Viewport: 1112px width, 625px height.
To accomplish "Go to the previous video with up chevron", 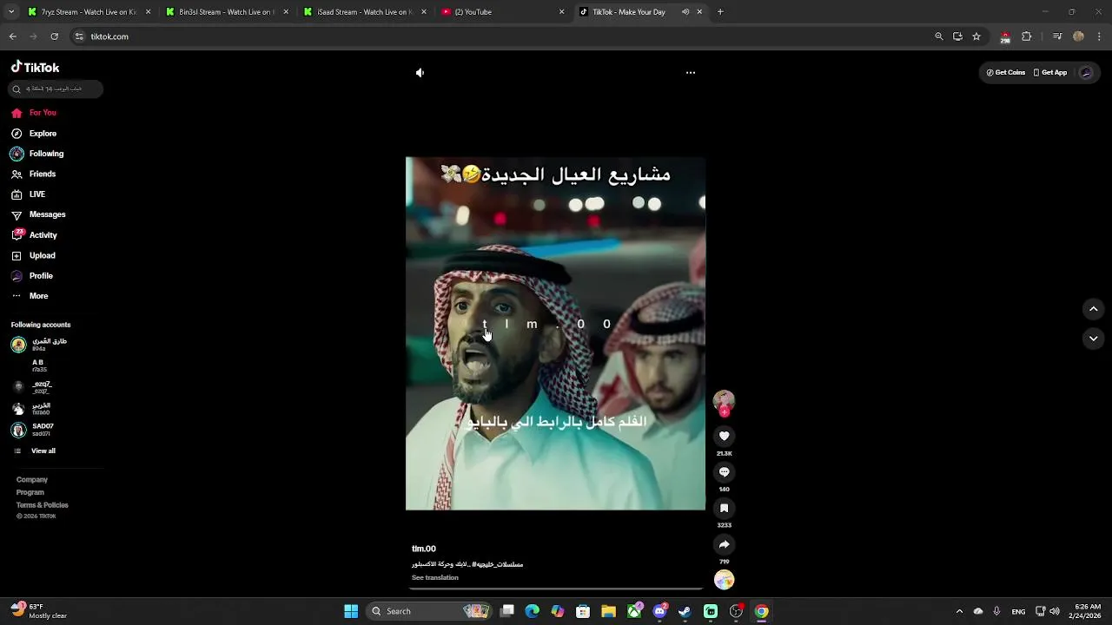I will (x=1093, y=309).
